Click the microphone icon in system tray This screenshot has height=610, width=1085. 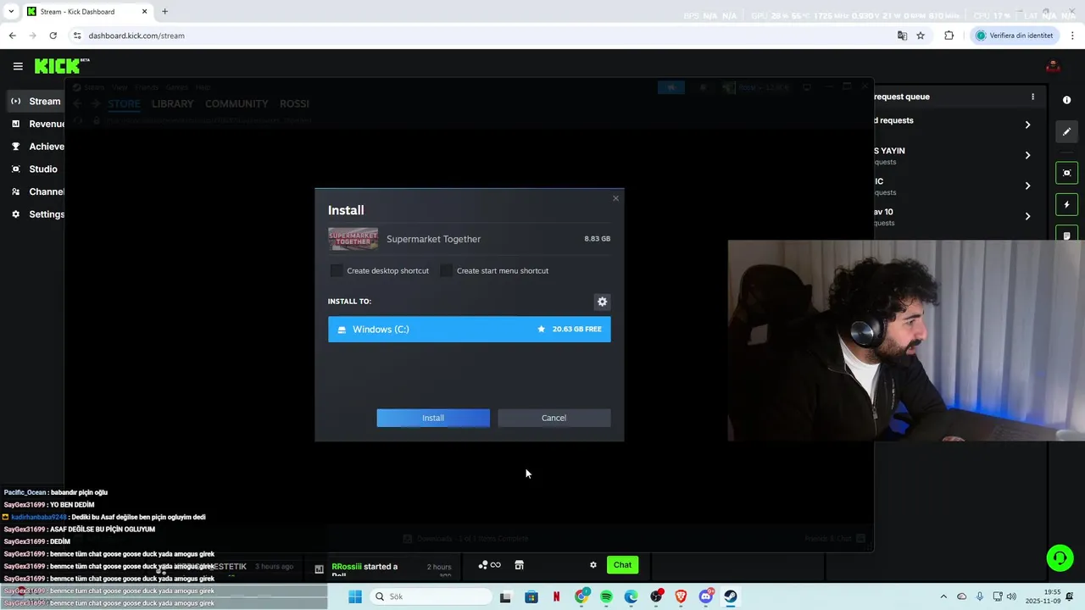[x=979, y=596]
